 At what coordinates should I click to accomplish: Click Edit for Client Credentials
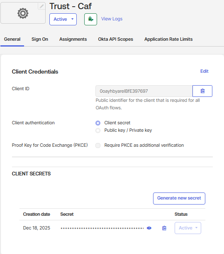coord(204,71)
